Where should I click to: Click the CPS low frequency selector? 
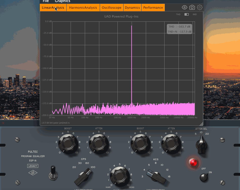(84, 177)
